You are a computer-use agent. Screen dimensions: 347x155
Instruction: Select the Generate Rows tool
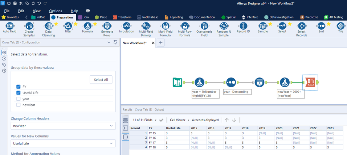(107, 29)
